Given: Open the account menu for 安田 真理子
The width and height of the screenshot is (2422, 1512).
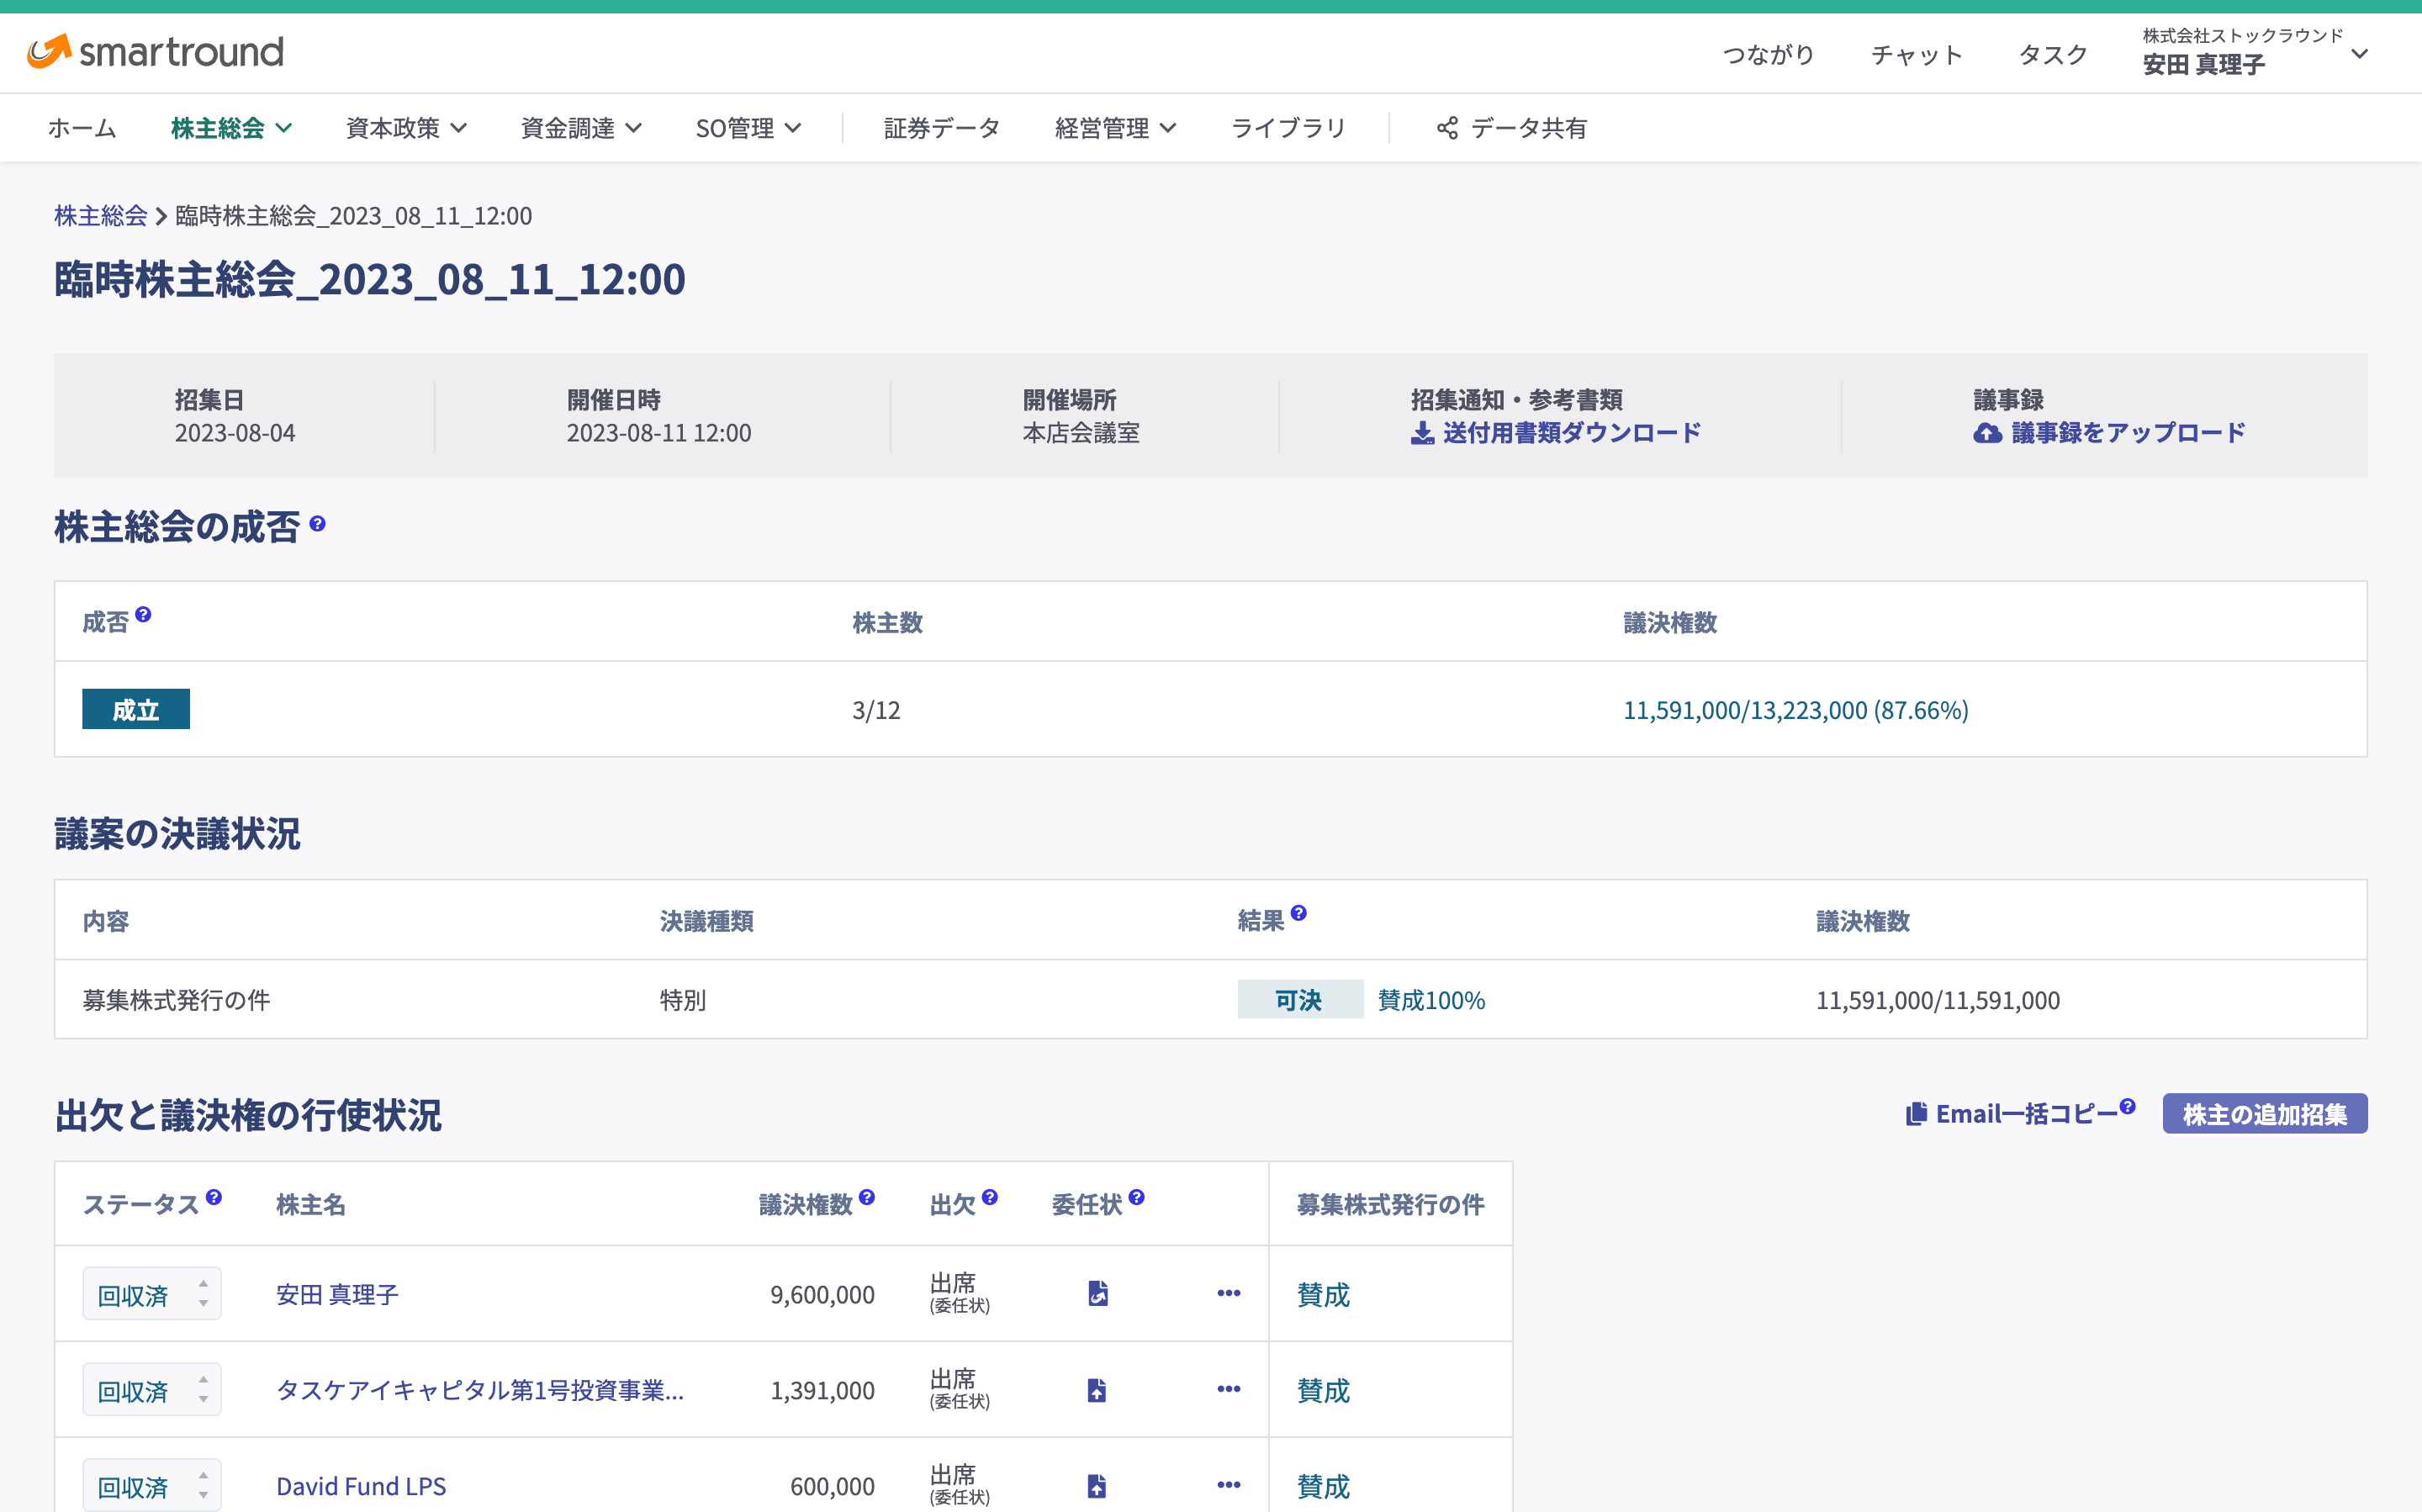Looking at the screenshot, I should coord(2361,55).
